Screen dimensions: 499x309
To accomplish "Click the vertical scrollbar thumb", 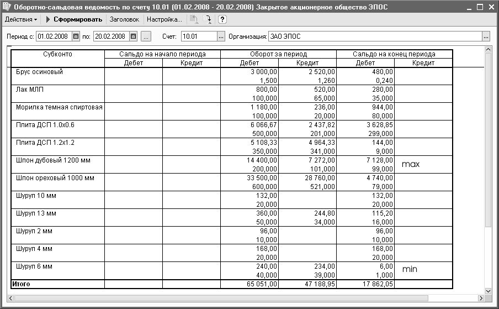I will (488, 140).
